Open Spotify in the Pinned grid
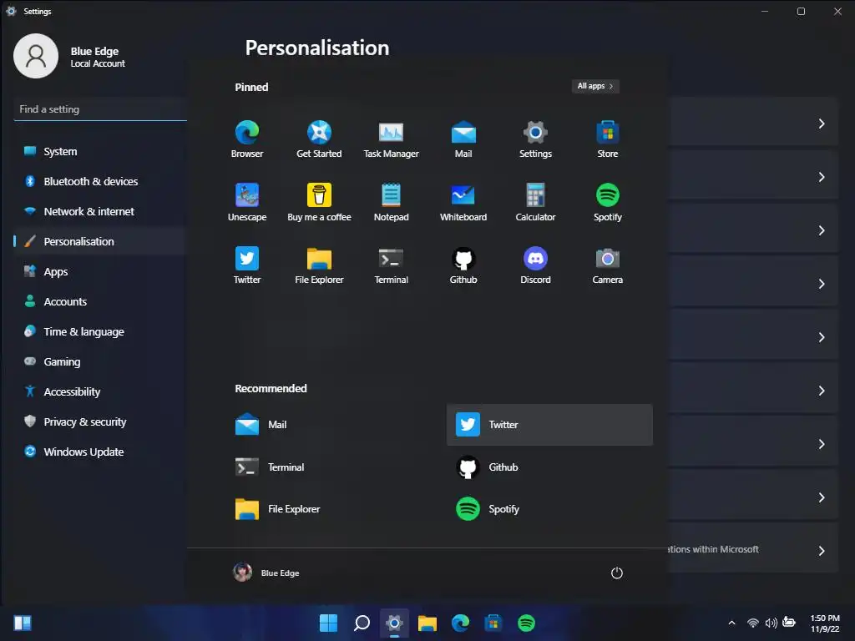 pyautogui.click(x=608, y=202)
